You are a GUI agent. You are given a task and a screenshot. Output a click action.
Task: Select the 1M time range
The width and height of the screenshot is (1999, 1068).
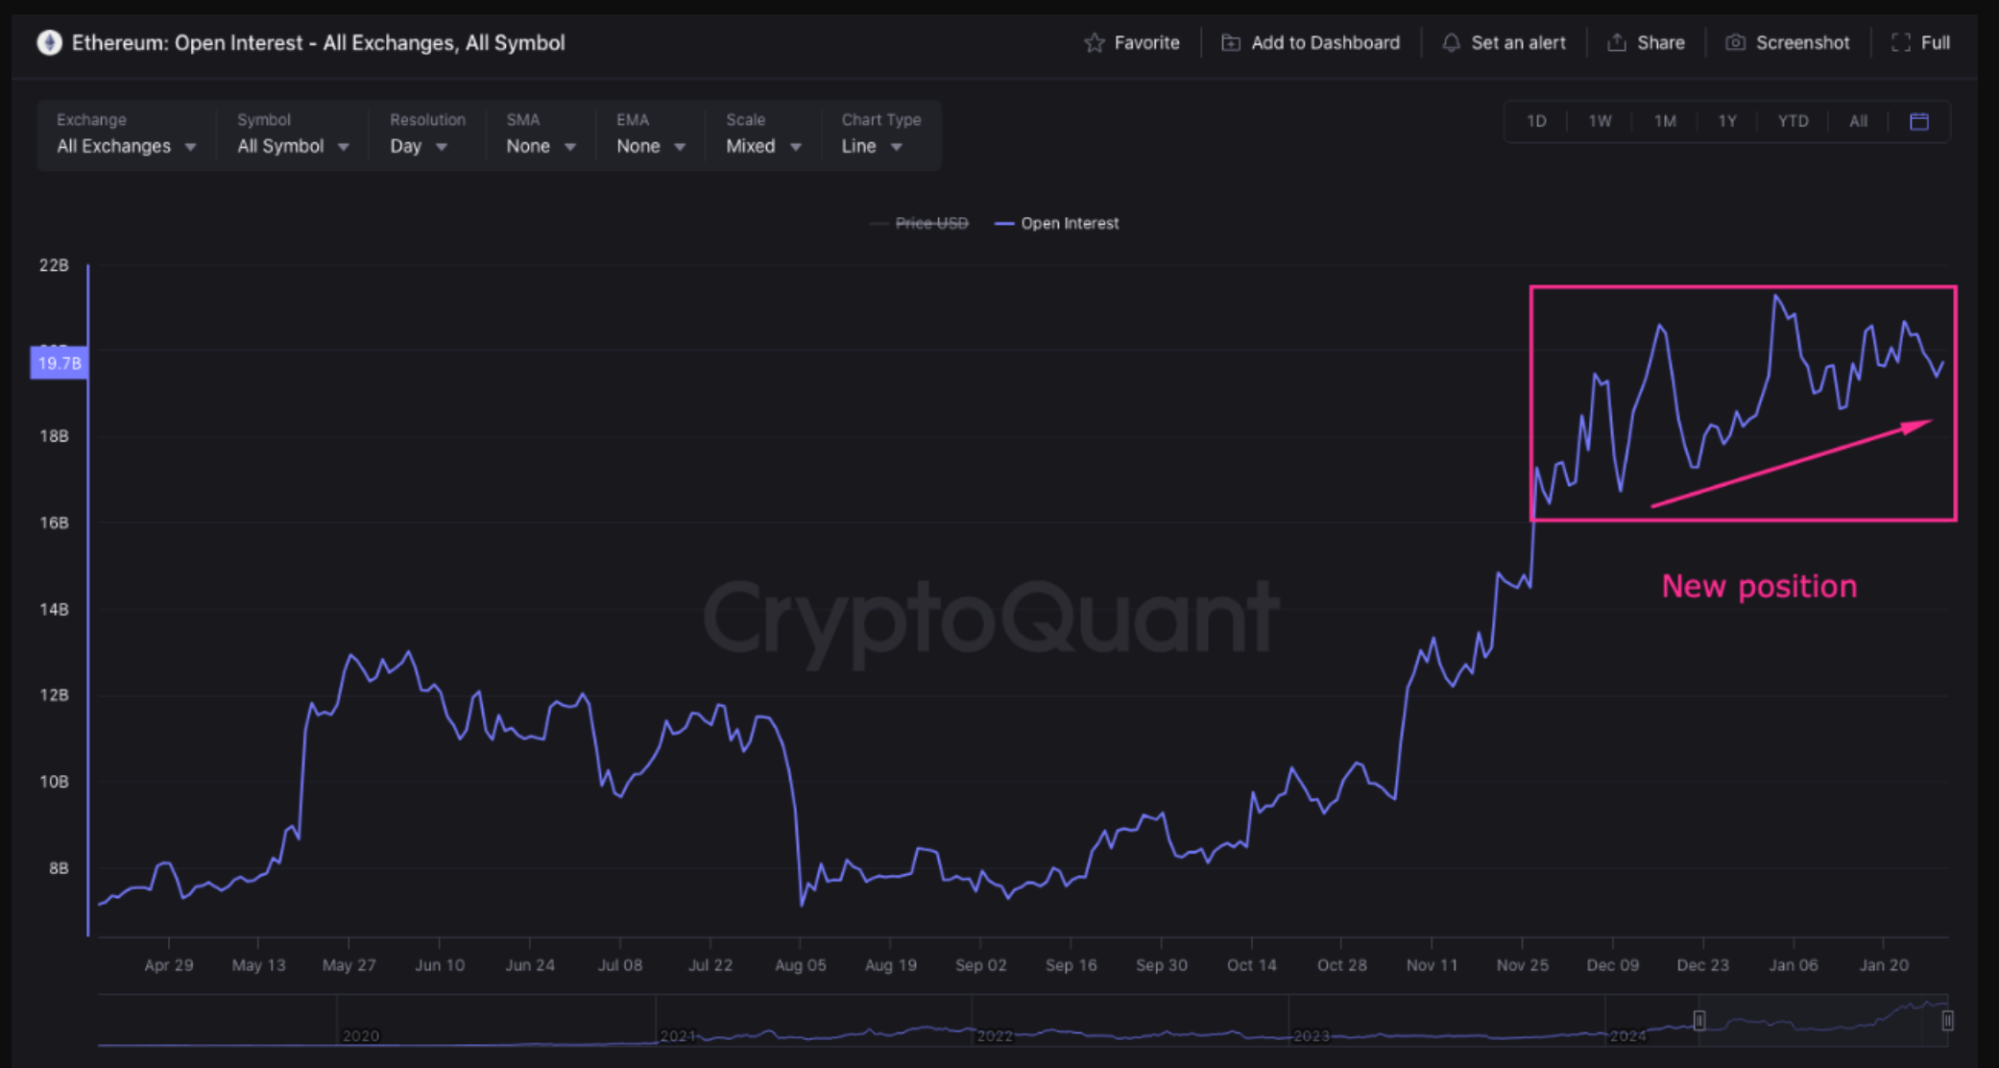pyautogui.click(x=1665, y=122)
